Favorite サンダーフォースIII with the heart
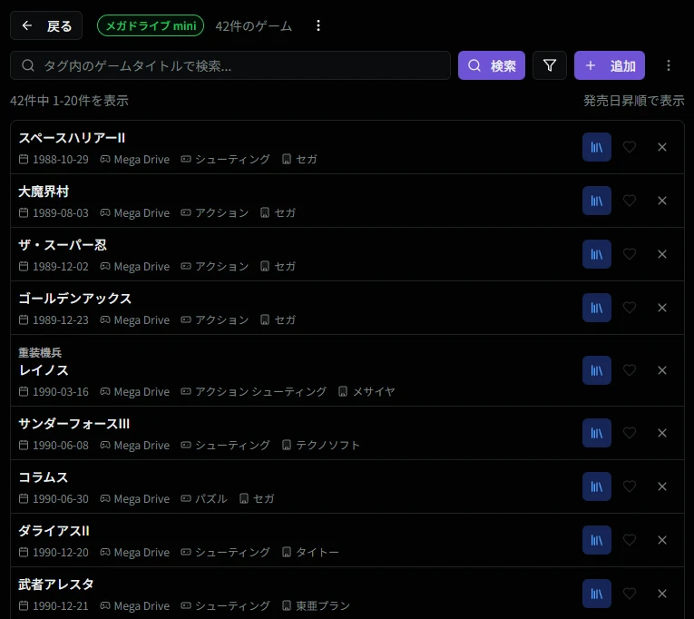This screenshot has width=694, height=619. 630,433
